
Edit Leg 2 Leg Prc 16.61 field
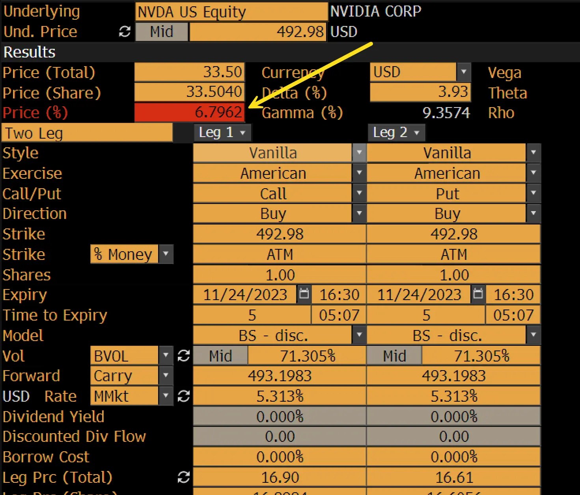pyautogui.click(x=453, y=477)
